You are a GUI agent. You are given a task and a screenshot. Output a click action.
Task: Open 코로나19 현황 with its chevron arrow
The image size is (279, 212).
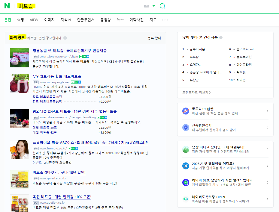coord(267,111)
